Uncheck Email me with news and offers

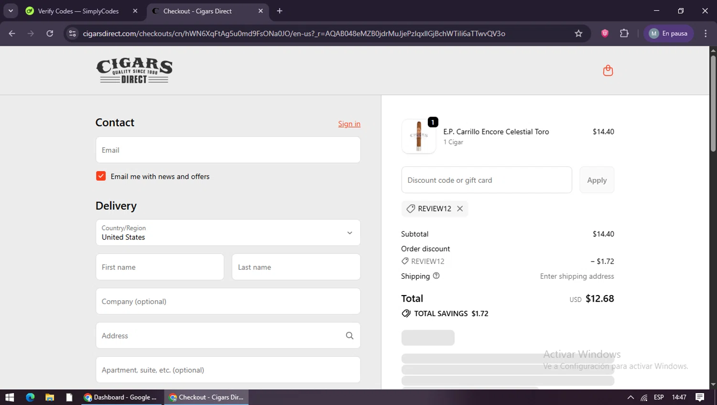(x=101, y=176)
